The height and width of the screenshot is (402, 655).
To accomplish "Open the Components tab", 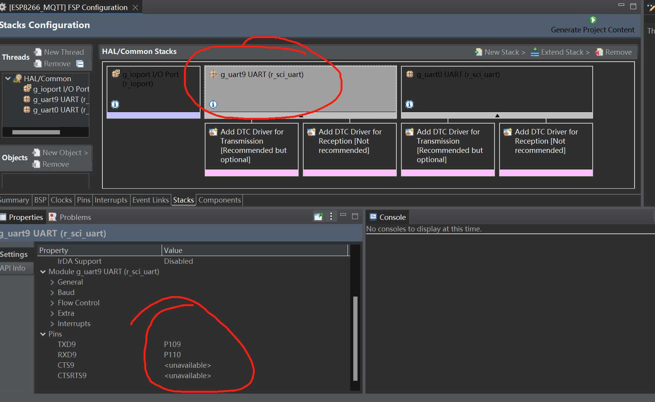I will [219, 200].
